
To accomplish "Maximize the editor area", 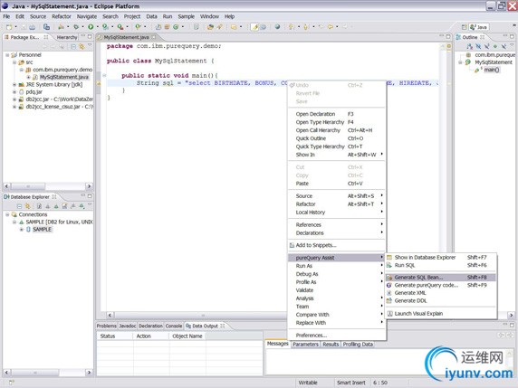I will pyautogui.click(x=448, y=36).
